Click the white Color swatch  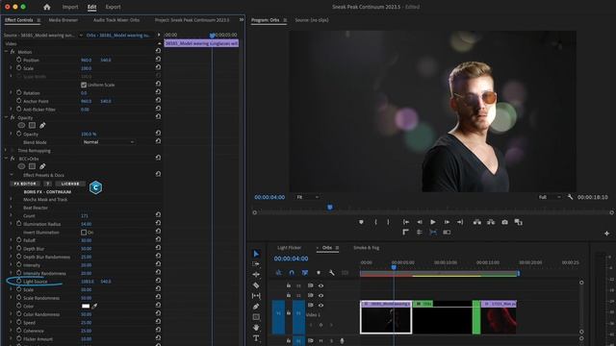[86, 306]
